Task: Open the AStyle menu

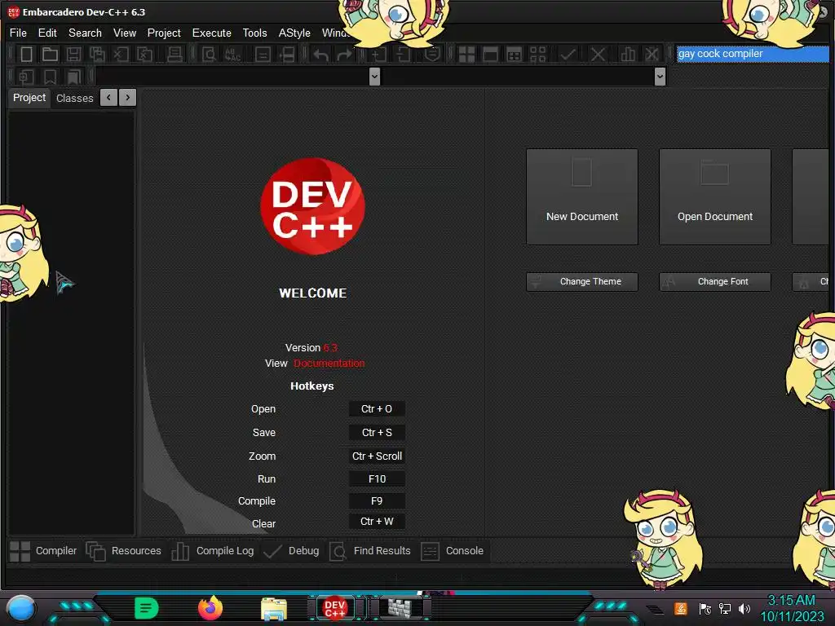Action: coord(294,33)
